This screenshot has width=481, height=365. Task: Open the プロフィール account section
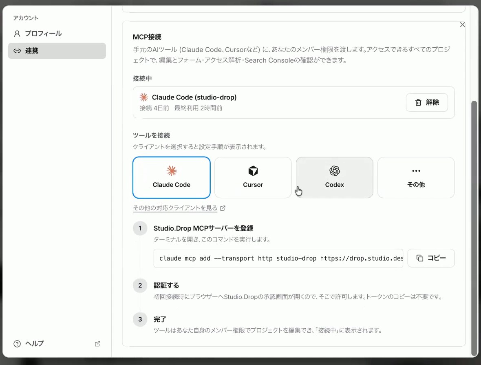(57, 33)
